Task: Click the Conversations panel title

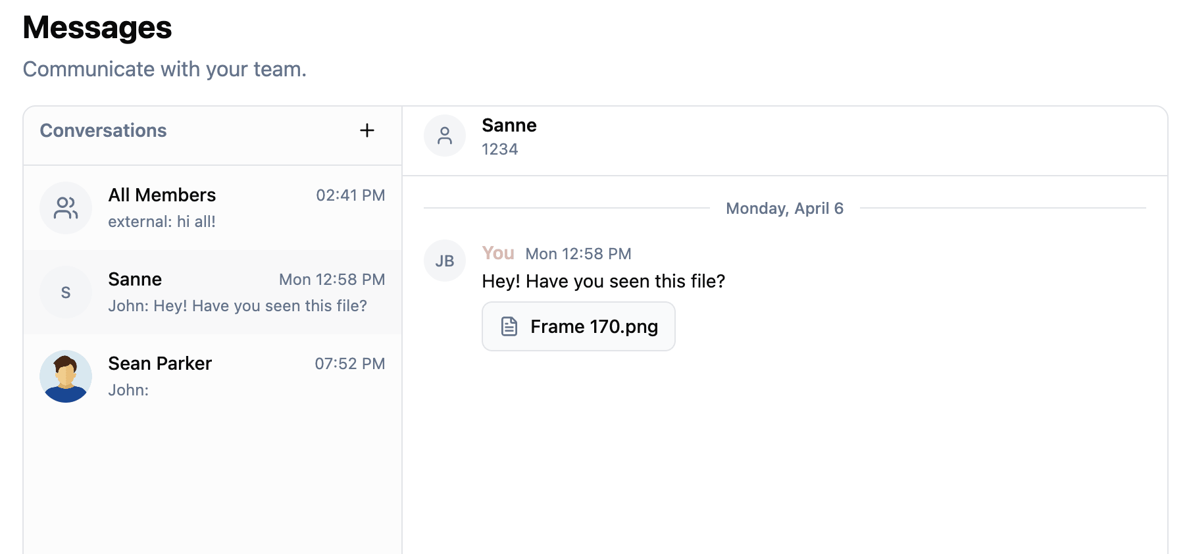Action: pos(103,130)
